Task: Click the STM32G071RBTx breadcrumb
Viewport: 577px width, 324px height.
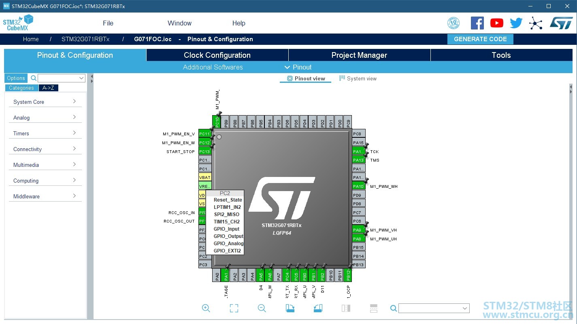Action: (85, 39)
